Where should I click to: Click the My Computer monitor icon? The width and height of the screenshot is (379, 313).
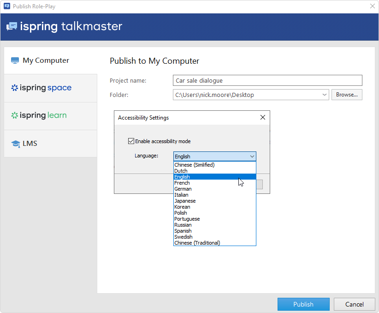(15, 60)
